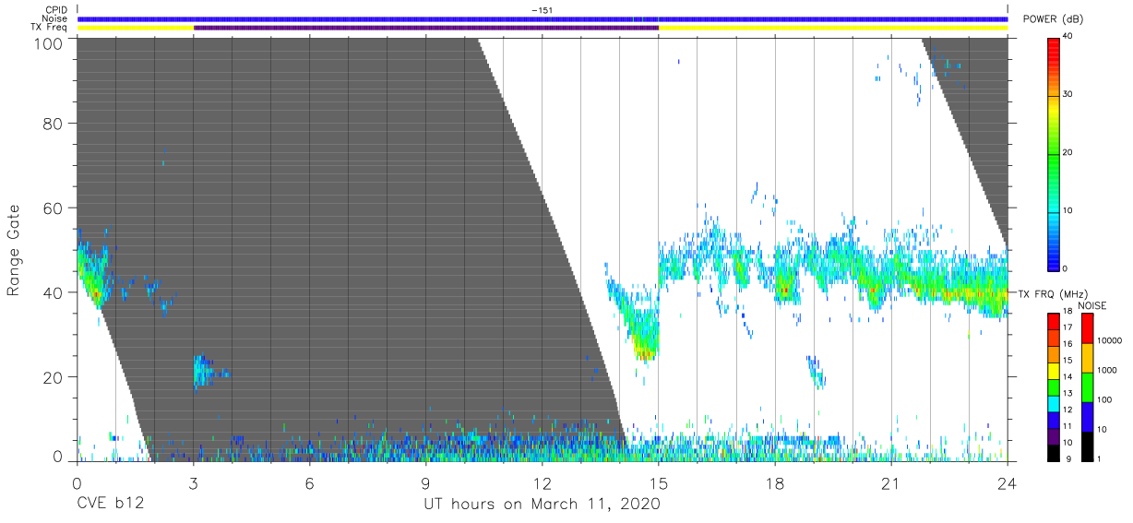The image size is (1133, 523).
Task: Click the NOISE legend title
Action: (1092, 305)
